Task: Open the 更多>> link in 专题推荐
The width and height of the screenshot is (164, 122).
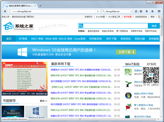Action: [43, 101]
